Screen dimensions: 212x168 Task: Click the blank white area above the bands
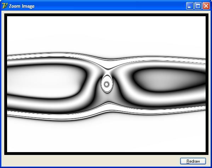click(106, 34)
